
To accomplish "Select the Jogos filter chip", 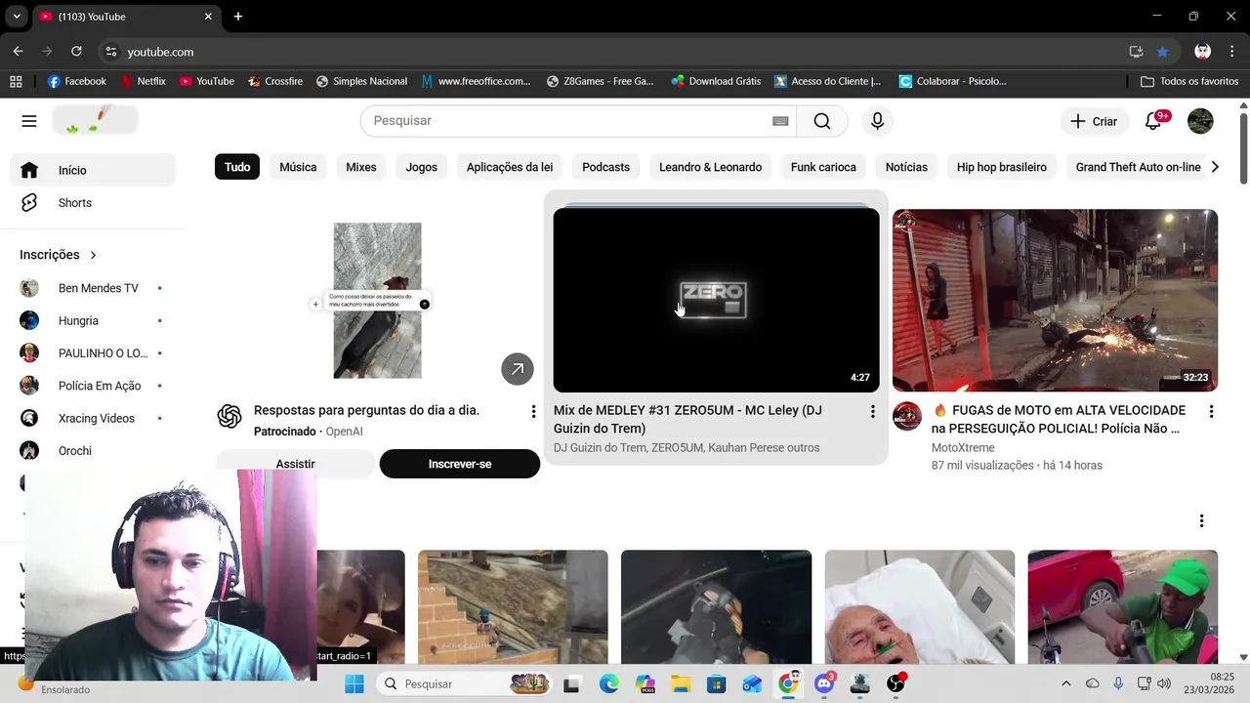I will coord(422,167).
